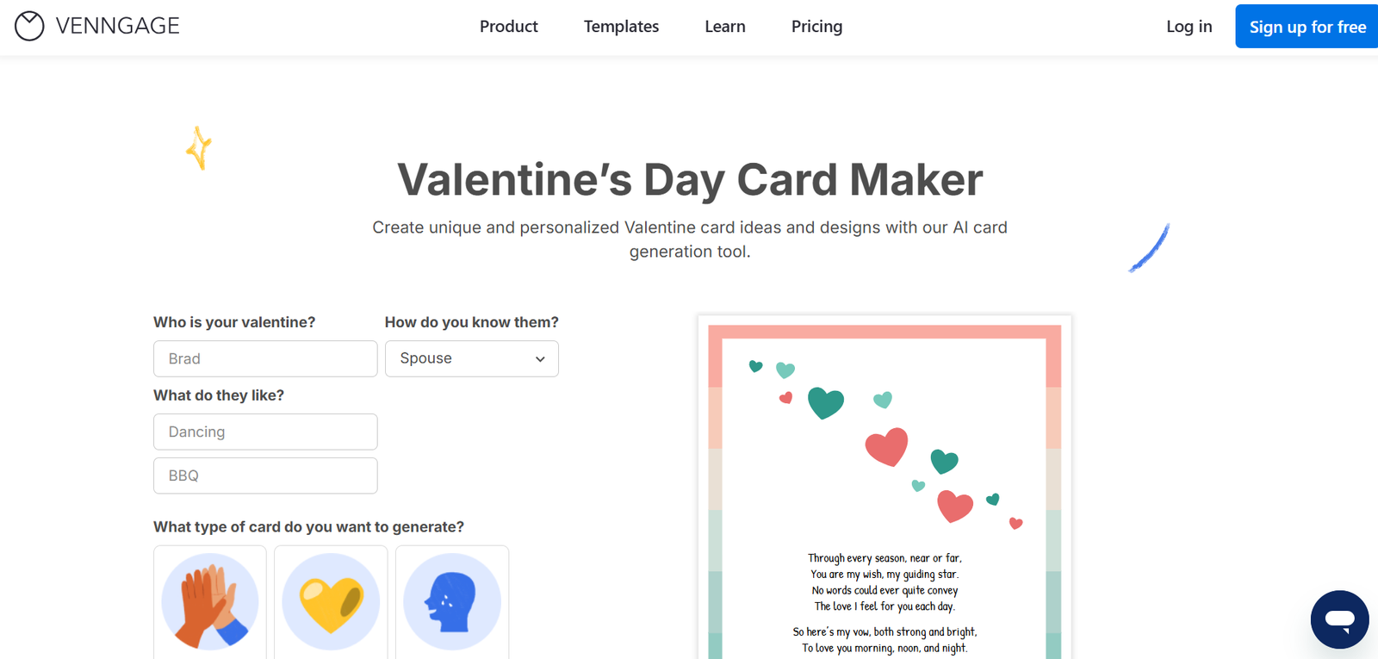This screenshot has width=1378, height=659.
Task: Open the Learn menu
Action: point(724,27)
